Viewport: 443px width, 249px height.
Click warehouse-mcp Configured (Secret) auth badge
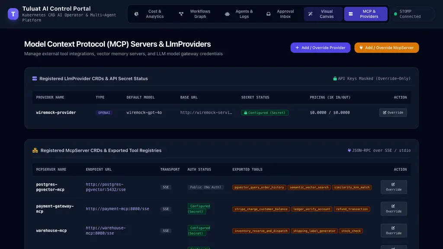pos(199,230)
